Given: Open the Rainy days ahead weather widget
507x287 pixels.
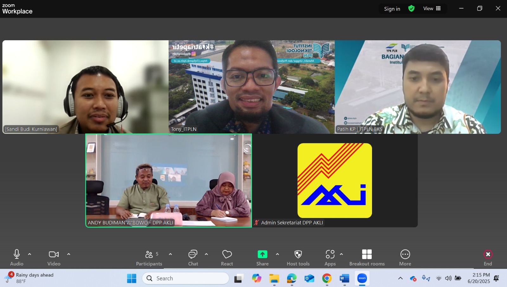Looking at the screenshot, I should point(29,278).
